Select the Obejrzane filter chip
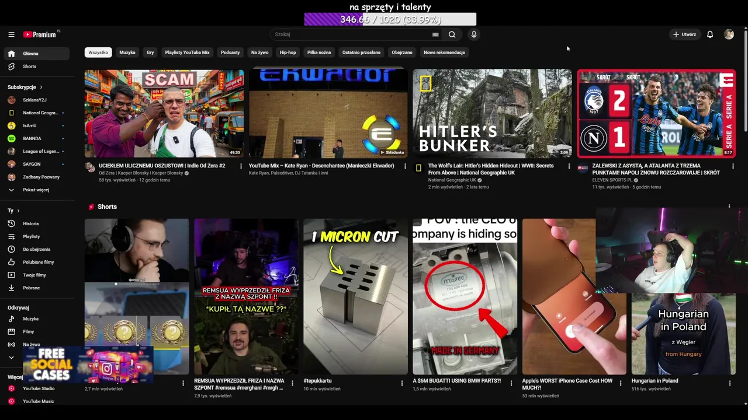The image size is (748, 420). pyautogui.click(x=402, y=52)
